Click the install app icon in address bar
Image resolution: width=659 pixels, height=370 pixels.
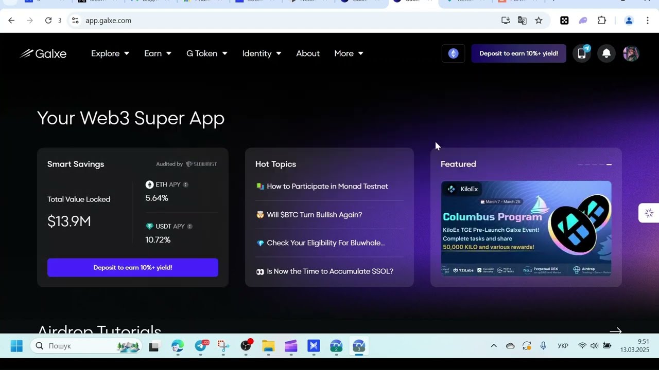pos(506,21)
